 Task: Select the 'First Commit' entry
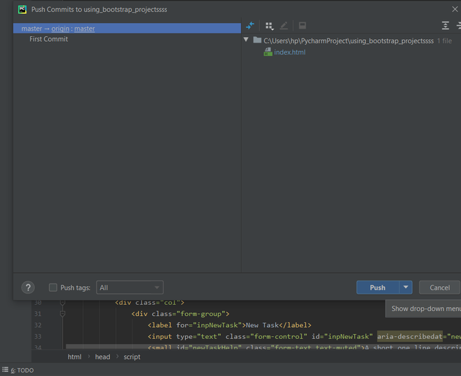click(48, 39)
